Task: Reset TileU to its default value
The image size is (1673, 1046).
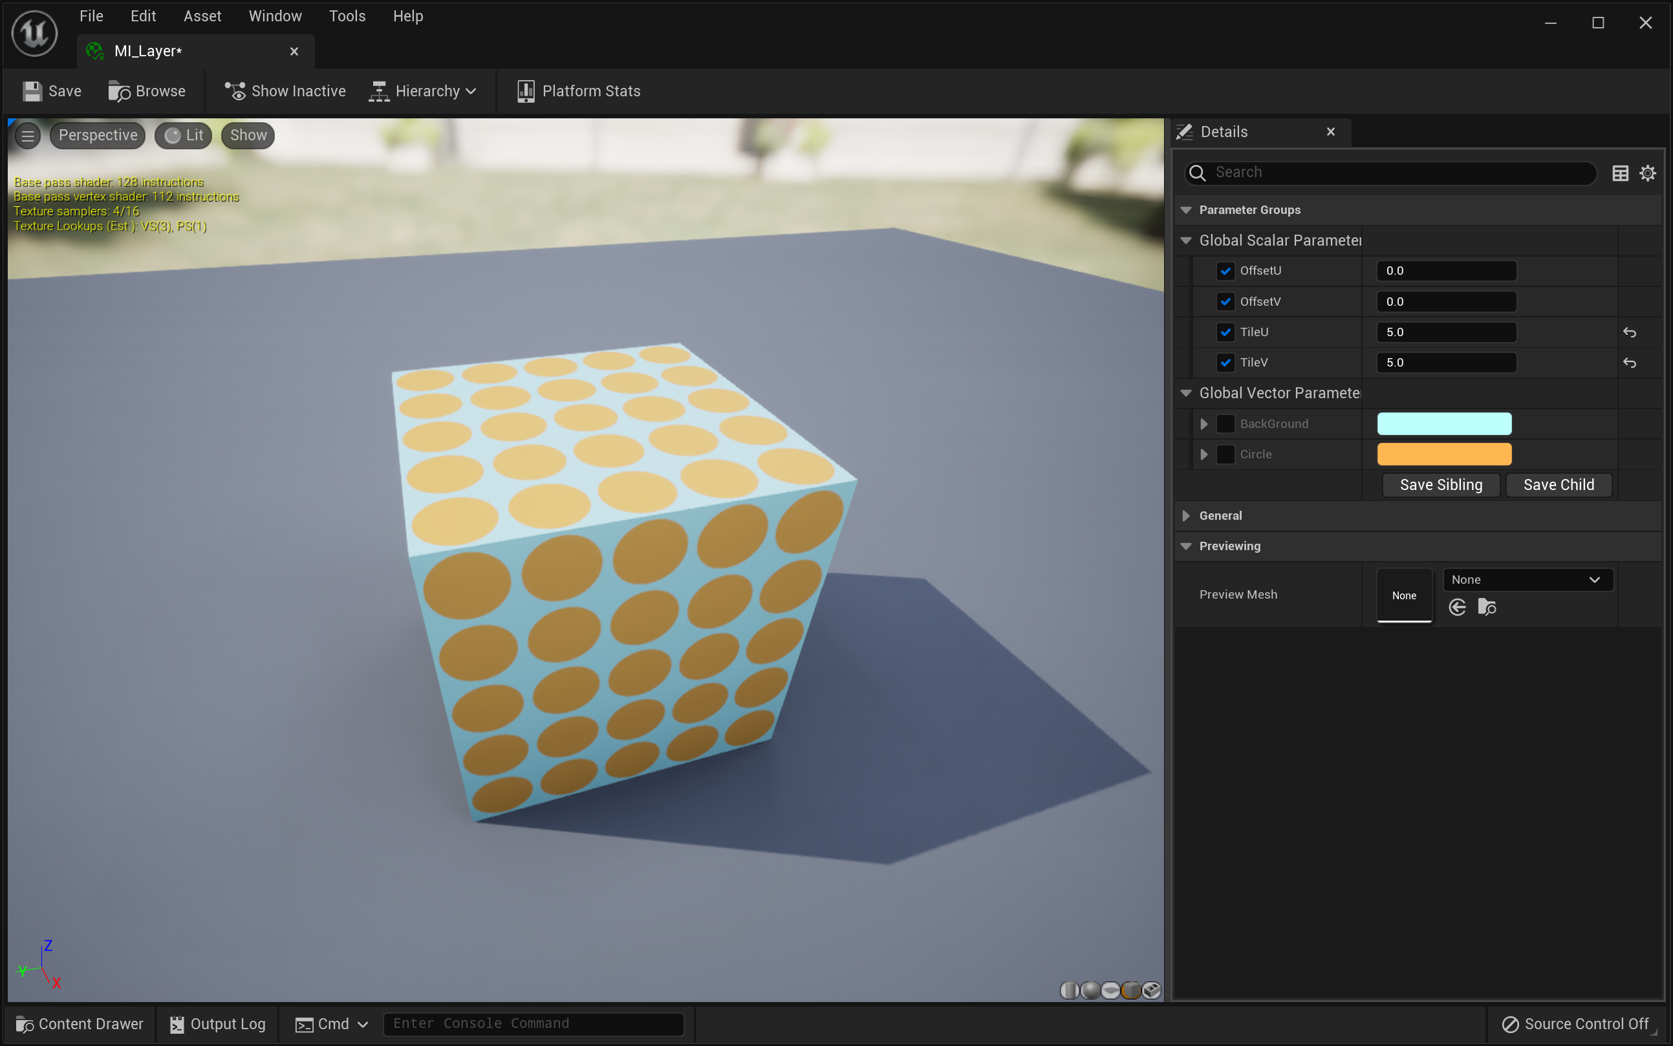Action: pyautogui.click(x=1630, y=332)
